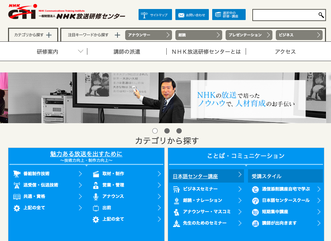
Task: Expand 注目キーワードから探す section
Action: pyautogui.click(x=117, y=35)
